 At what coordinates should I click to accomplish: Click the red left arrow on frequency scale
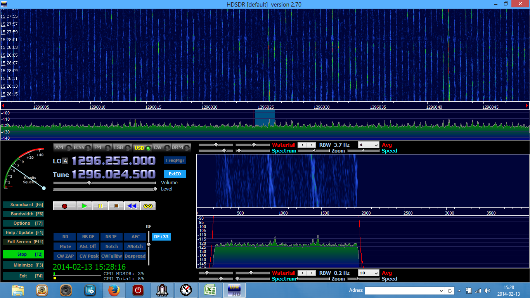(x=3, y=106)
